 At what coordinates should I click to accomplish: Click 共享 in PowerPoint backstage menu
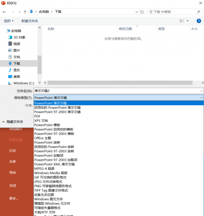point(13,162)
